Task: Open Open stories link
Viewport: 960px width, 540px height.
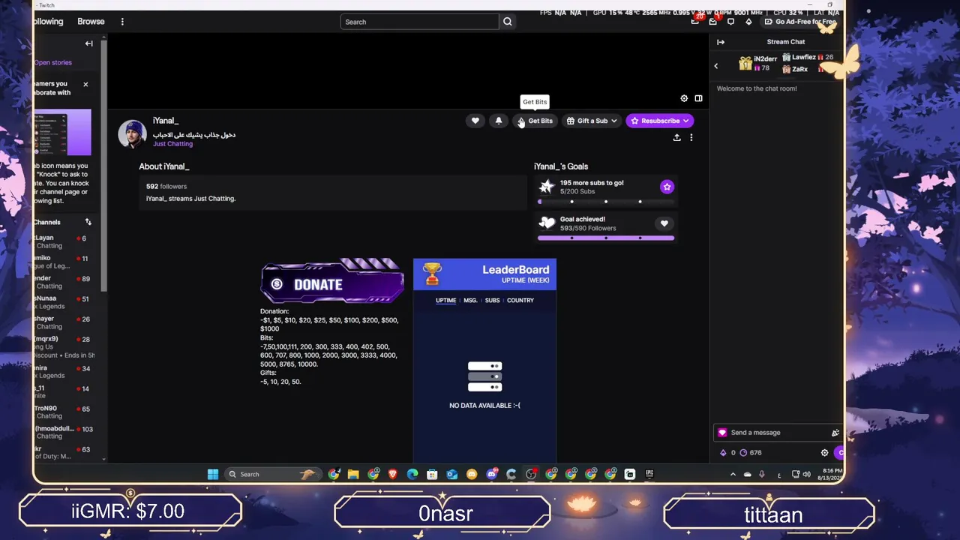Action: tap(52, 63)
